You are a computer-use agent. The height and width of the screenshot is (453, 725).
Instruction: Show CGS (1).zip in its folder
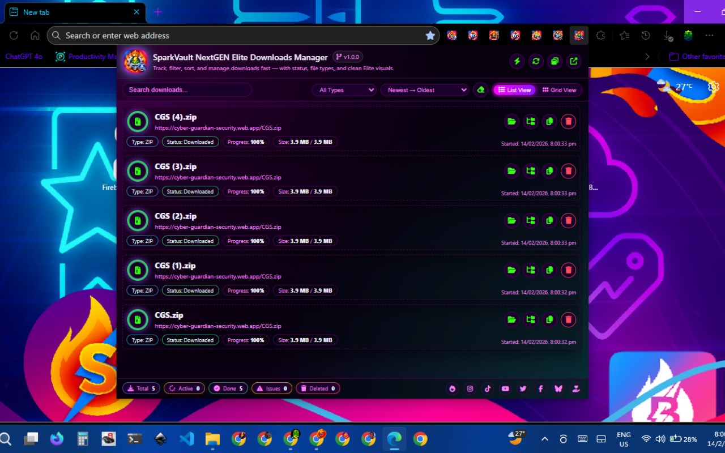[531, 270]
